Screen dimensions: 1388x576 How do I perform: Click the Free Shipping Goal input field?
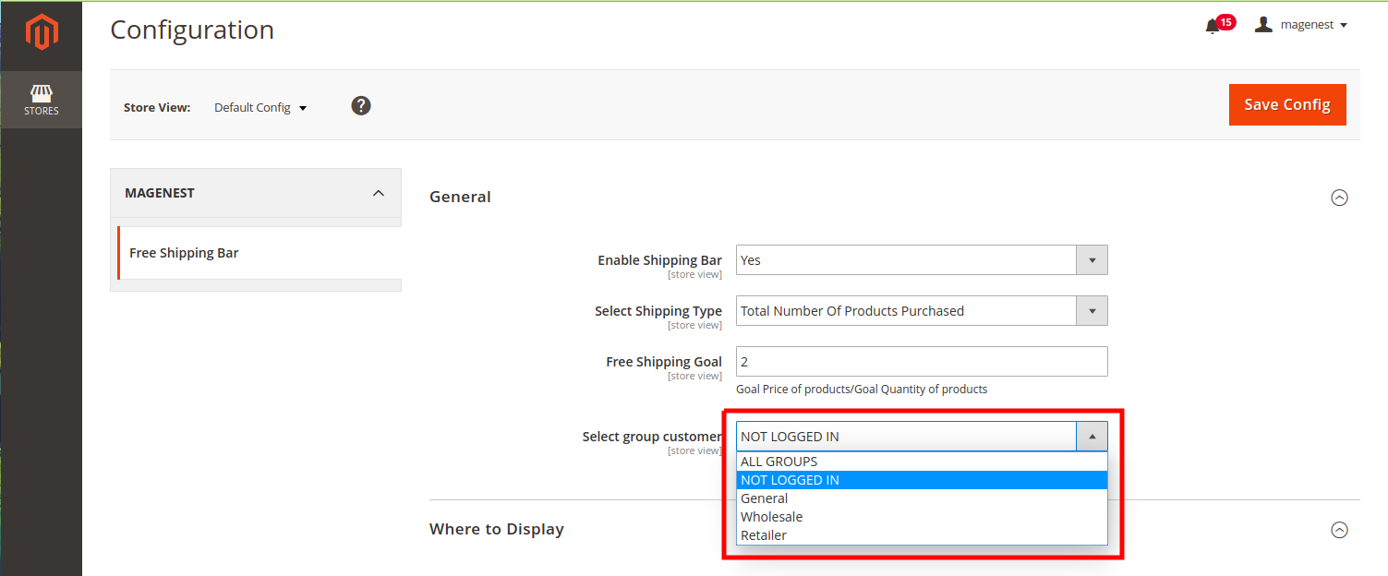pos(921,362)
